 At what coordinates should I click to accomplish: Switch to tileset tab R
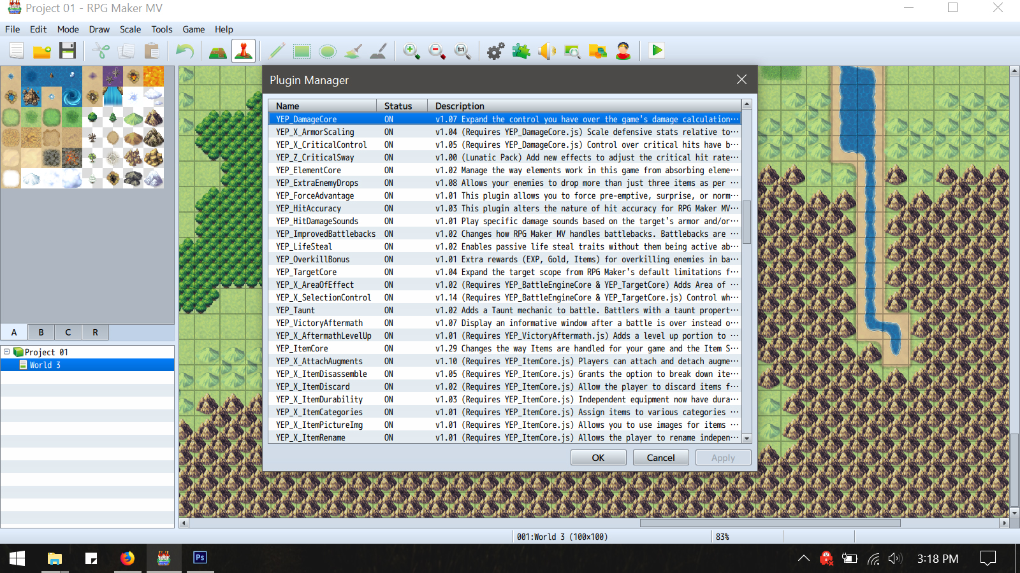95,332
